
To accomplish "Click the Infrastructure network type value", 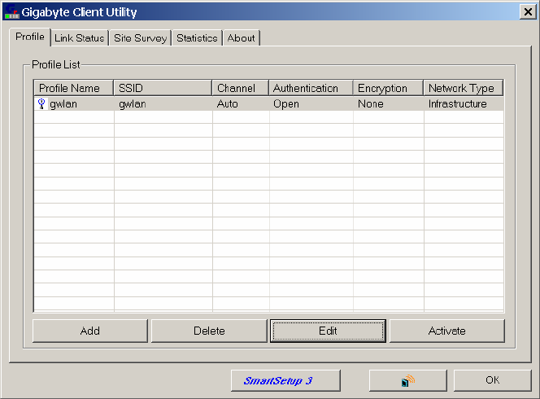I will pyautogui.click(x=457, y=103).
